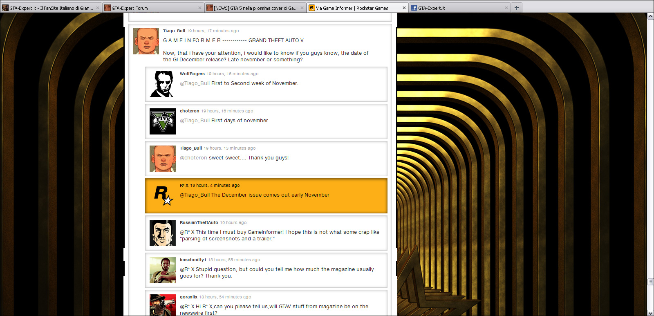Open goranlix username link
This screenshot has width=654, height=316.
[x=188, y=297]
